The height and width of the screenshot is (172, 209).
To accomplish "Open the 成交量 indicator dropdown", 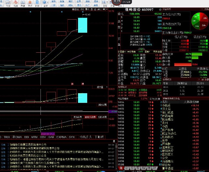I will point(107,87).
